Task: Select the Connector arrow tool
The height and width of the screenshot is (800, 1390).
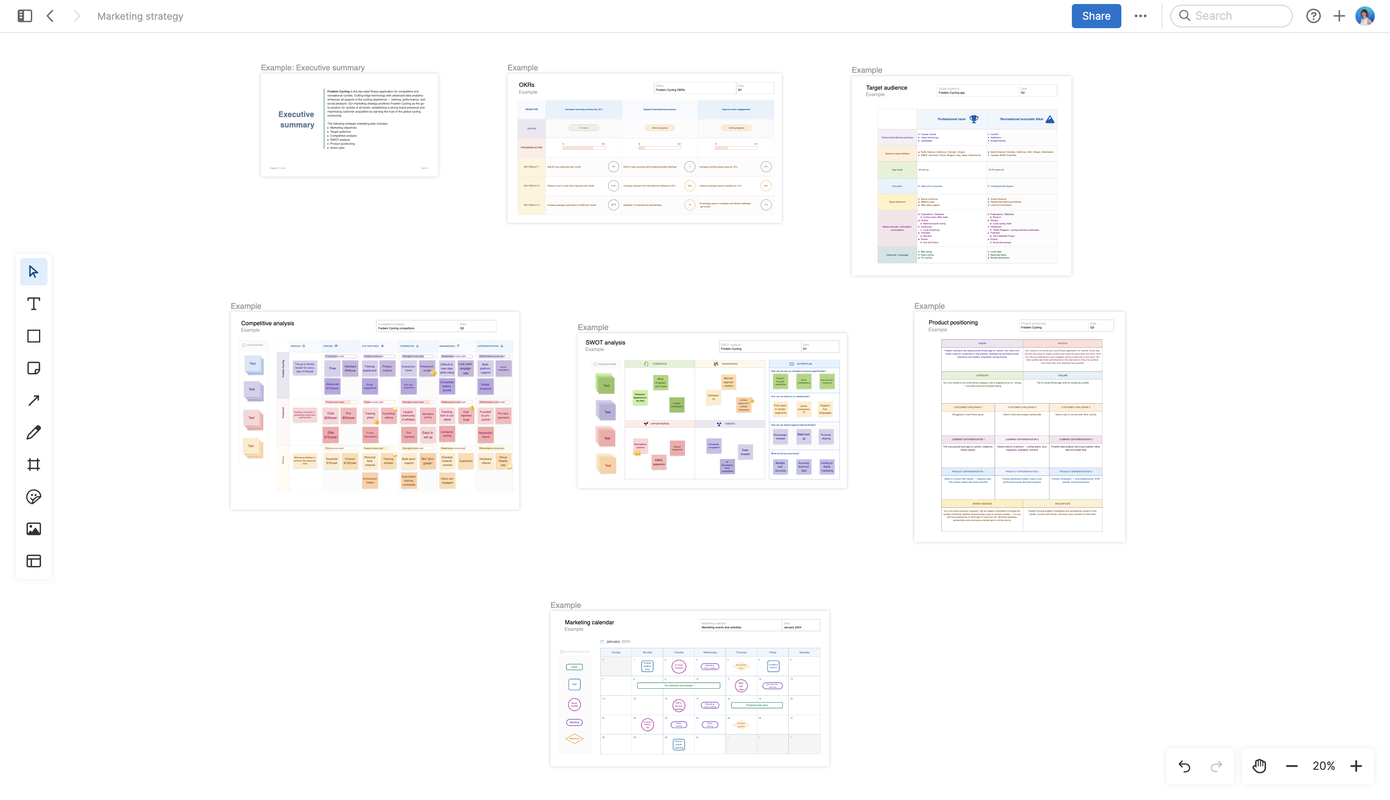Action: tap(33, 400)
